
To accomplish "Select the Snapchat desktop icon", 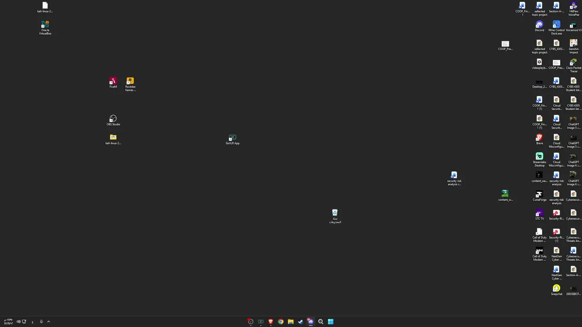I will point(557,290).
